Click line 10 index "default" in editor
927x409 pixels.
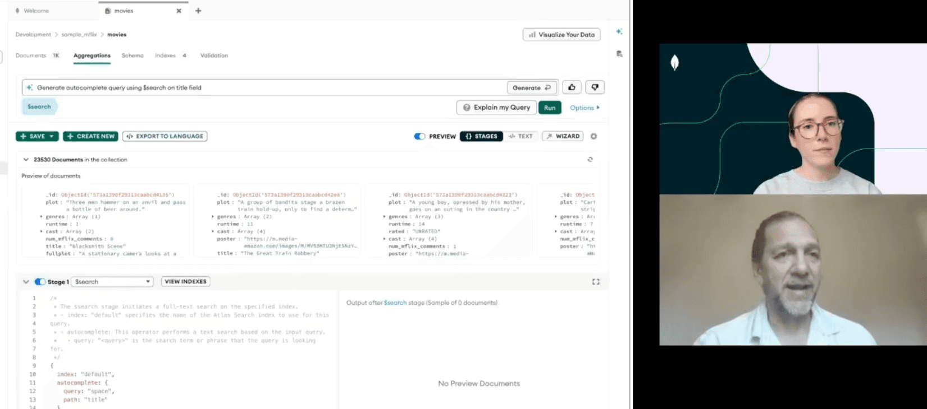85,374
